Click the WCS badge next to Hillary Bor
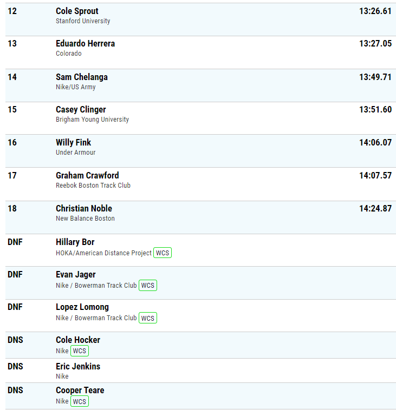The image size is (396, 410). click(x=163, y=253)
